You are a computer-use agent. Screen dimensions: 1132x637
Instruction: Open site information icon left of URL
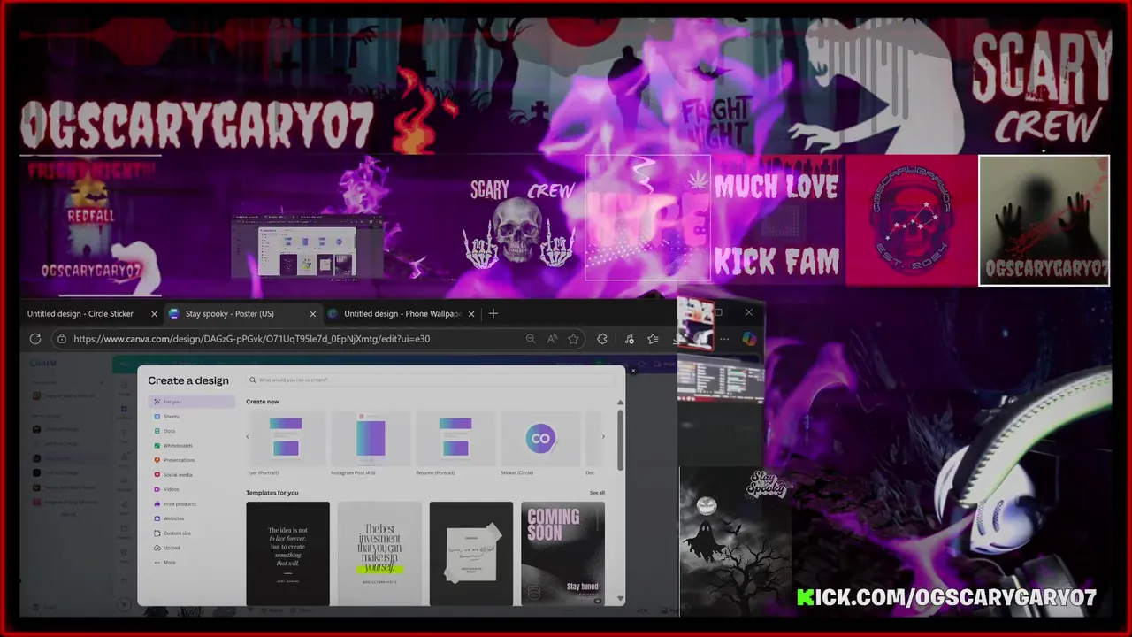tap(60, 339)
